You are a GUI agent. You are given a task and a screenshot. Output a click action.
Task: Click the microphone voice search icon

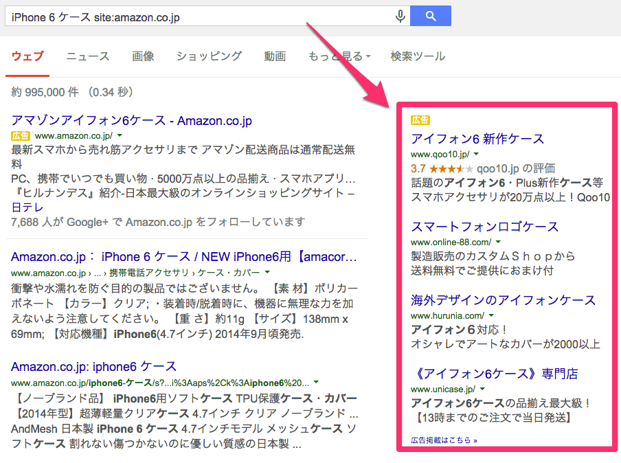(400, 16)
